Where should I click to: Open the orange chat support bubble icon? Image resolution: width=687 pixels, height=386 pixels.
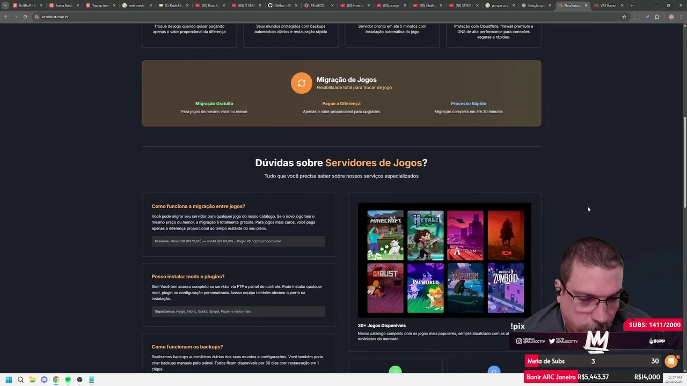coord(671,361)
